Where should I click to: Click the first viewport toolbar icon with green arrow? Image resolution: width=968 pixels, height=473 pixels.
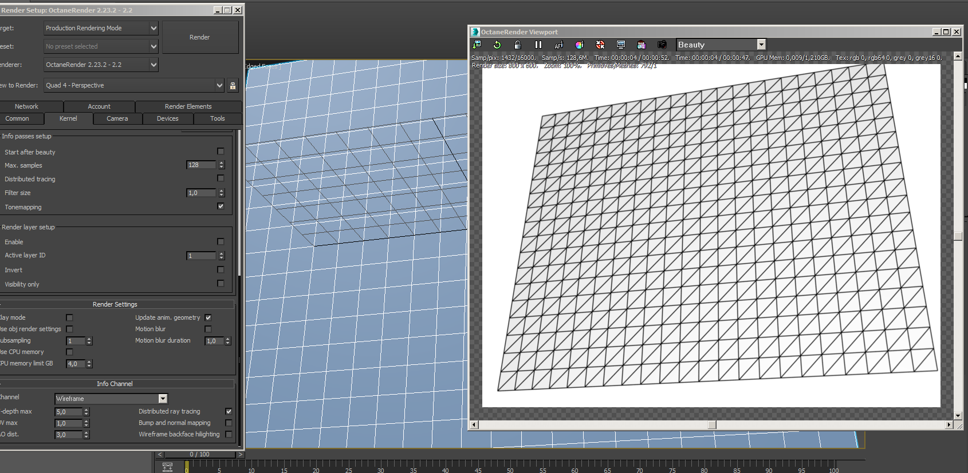(476, 45)
